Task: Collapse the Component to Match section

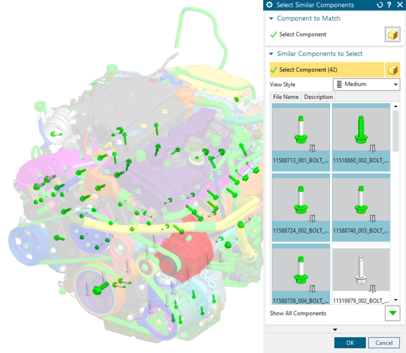Action: pos(271,18)
